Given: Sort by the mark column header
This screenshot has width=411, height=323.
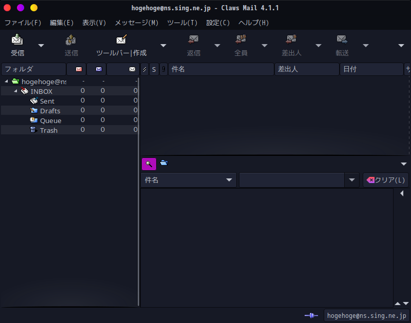Looking at the screenshot, I should coord(145,69).
